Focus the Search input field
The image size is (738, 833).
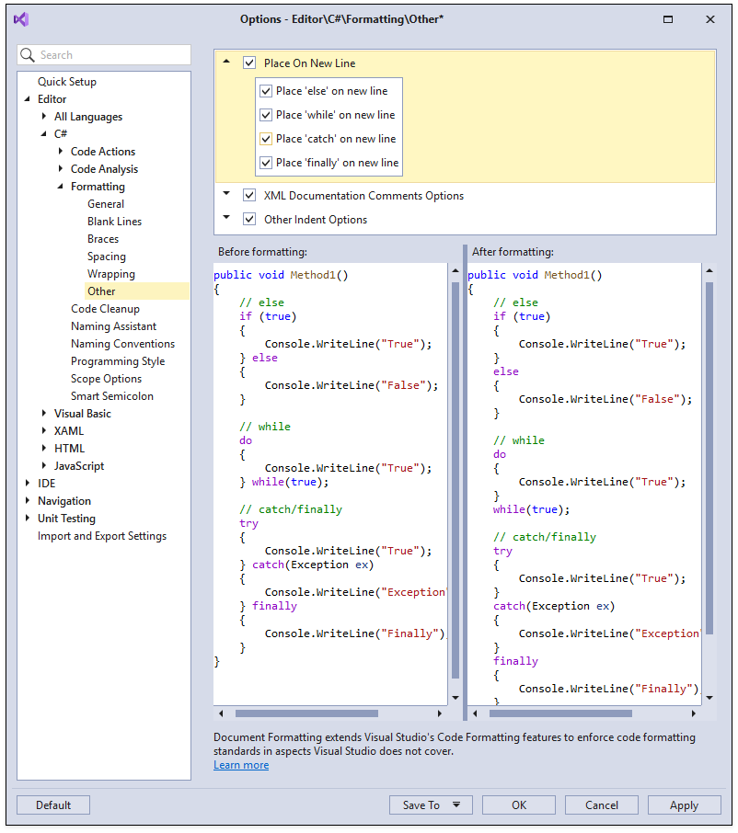click(104, 55)
